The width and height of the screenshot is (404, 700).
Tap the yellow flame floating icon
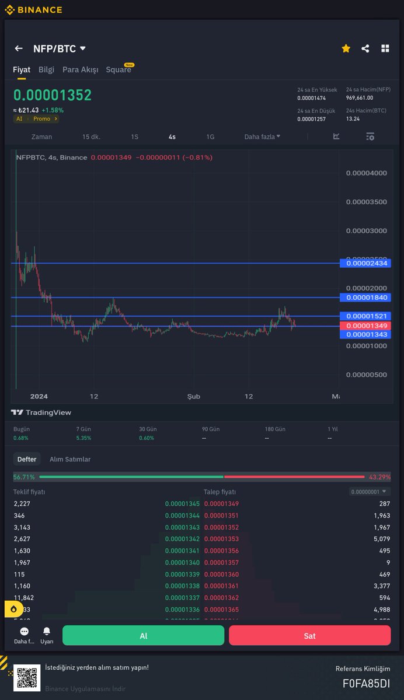[x=13, y=610]
